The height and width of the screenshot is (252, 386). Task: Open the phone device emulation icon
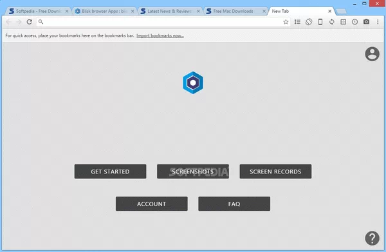coord(320,22)
